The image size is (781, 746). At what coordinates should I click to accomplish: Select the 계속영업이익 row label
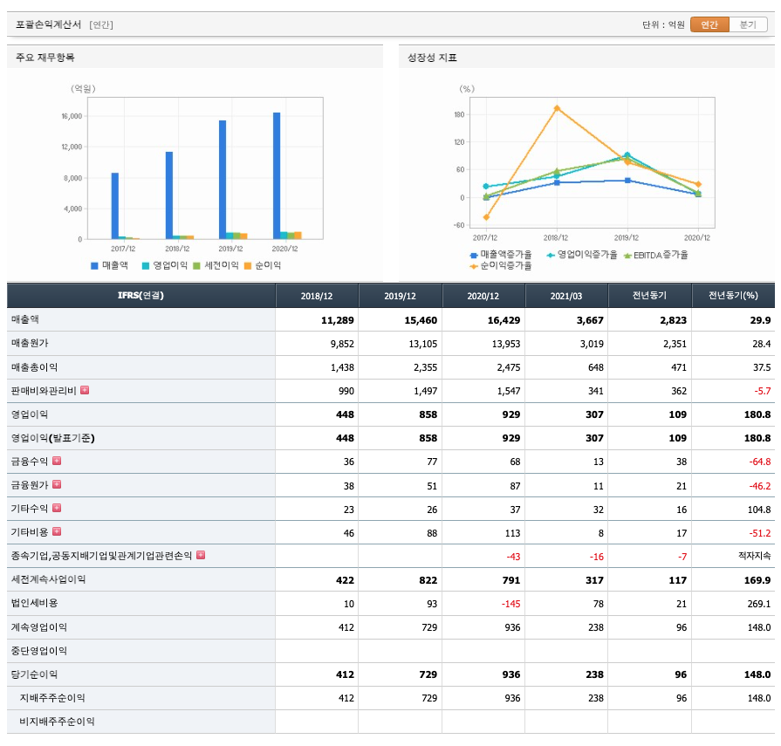pyautogui.click(x=39, y=626)
